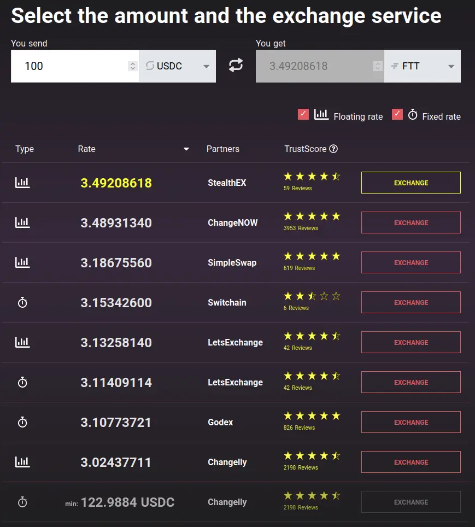The image size is (475, 527).
Task: Click the FTT coin icon in the get selector
Action: point(395,66)
